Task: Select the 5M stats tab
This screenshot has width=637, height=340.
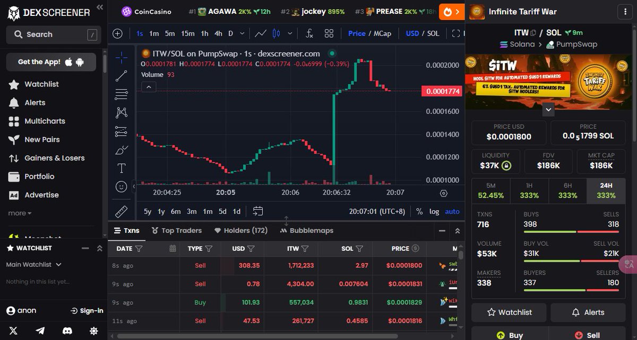Action: 490,191
